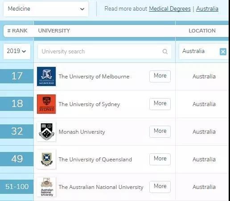Click the University of Sydney logo
Viewport: 230px width, 201px height.
click(46, 104)
